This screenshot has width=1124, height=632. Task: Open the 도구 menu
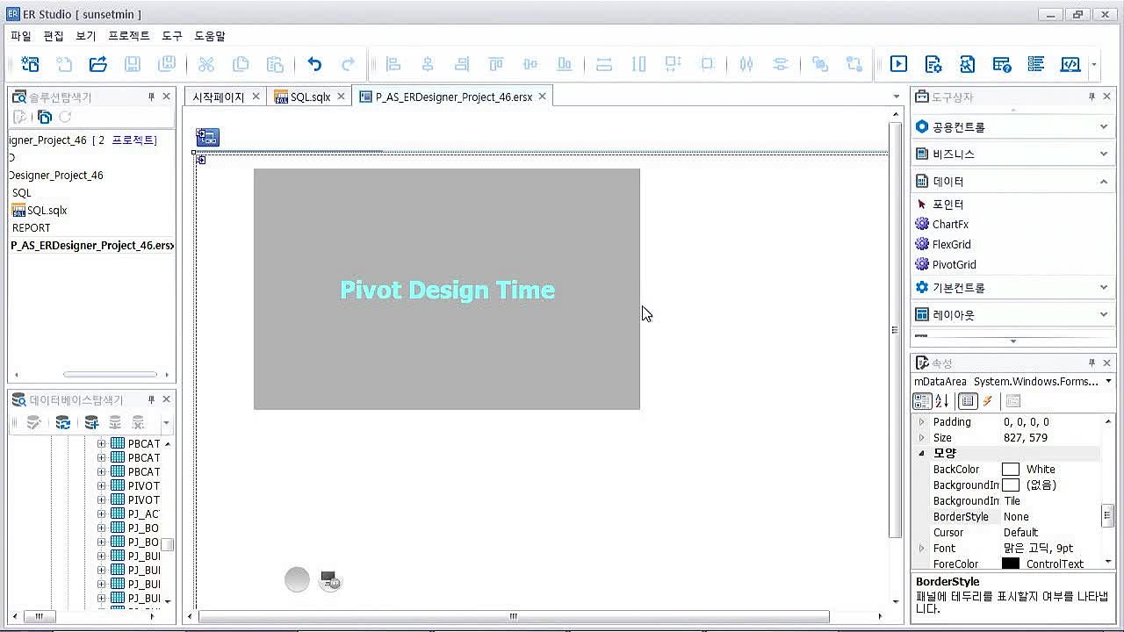point(172,36)
